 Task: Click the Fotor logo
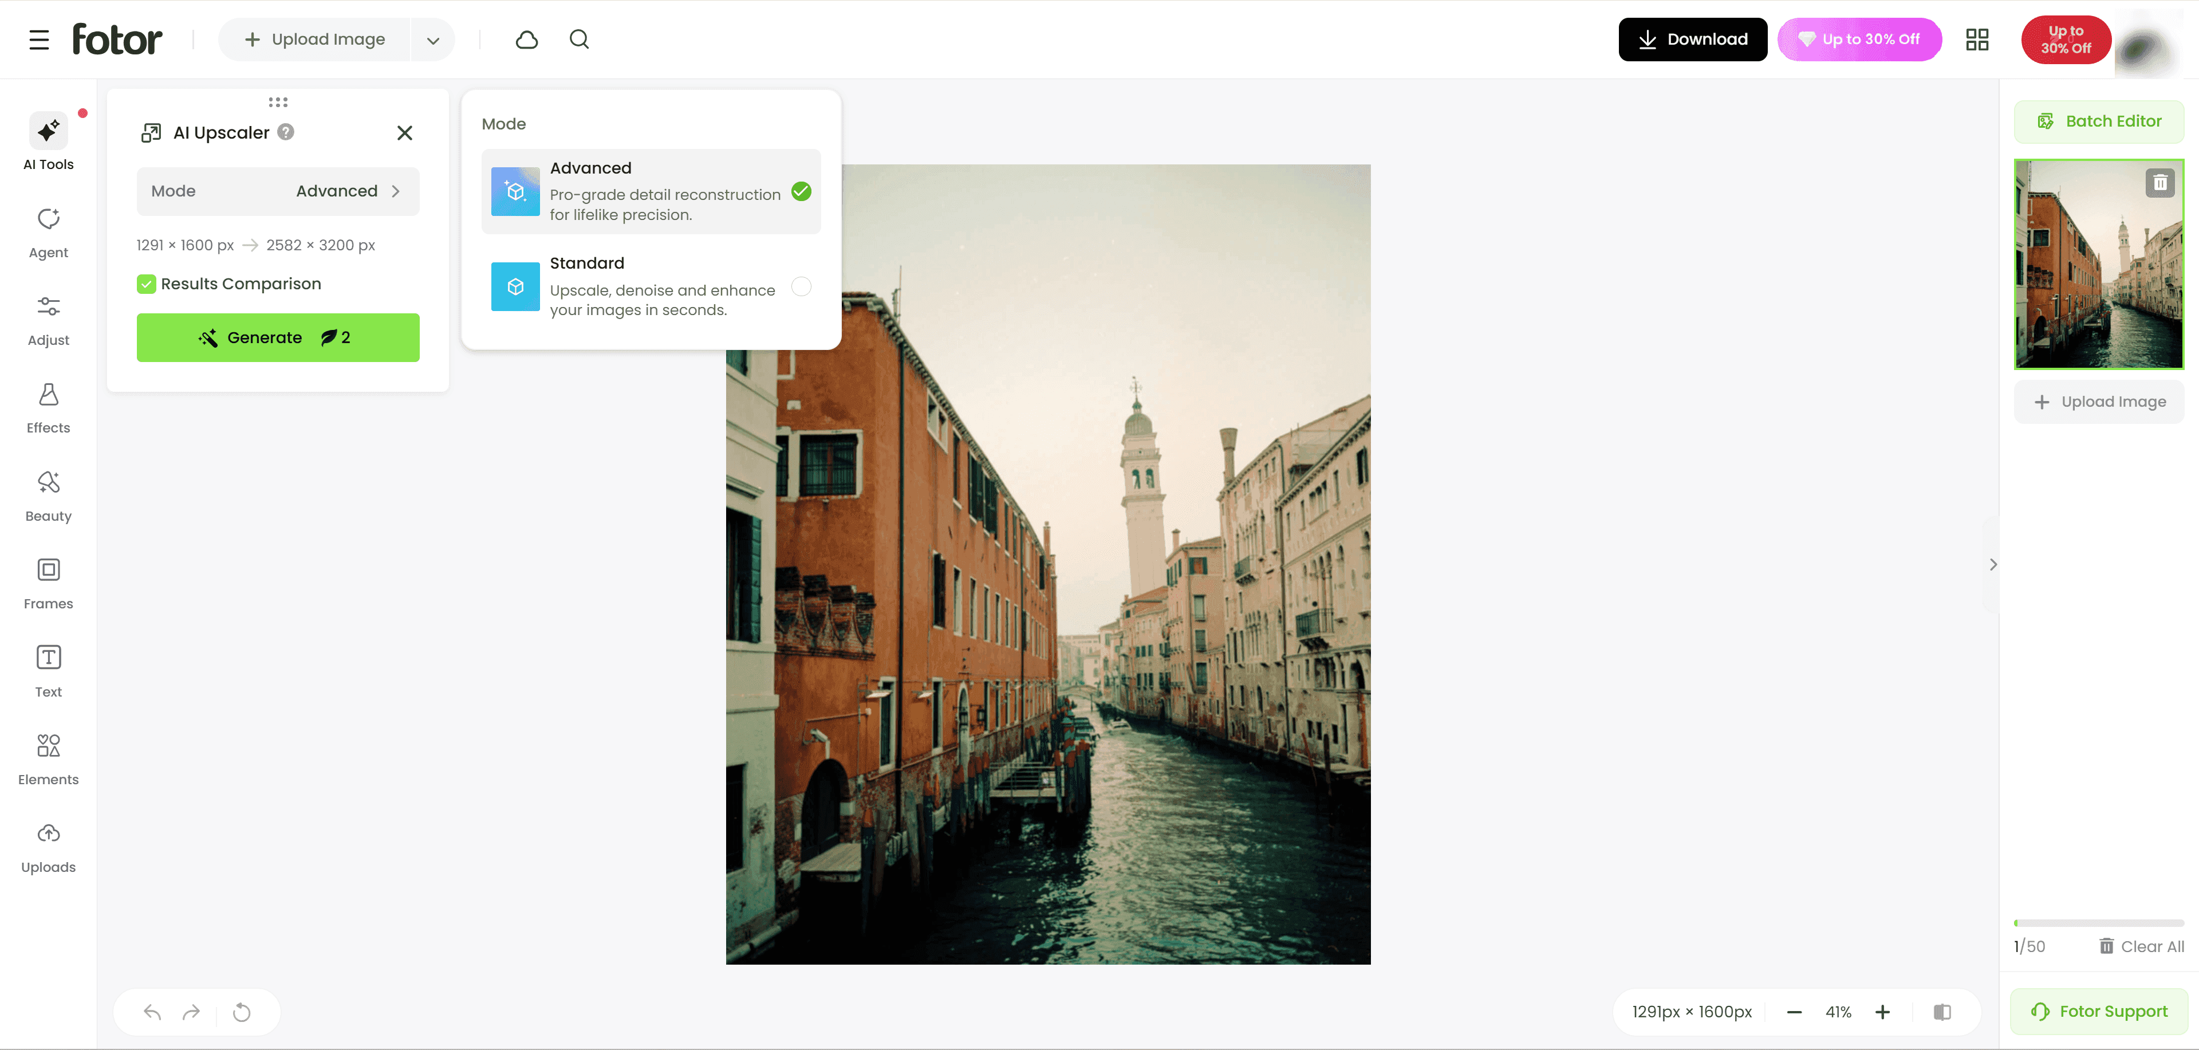(117, 40)
